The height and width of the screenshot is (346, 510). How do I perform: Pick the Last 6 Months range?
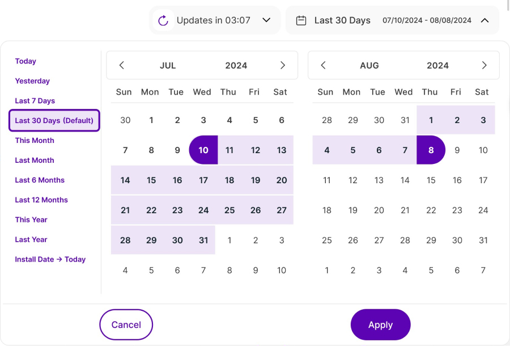click(x=40, y=180)
